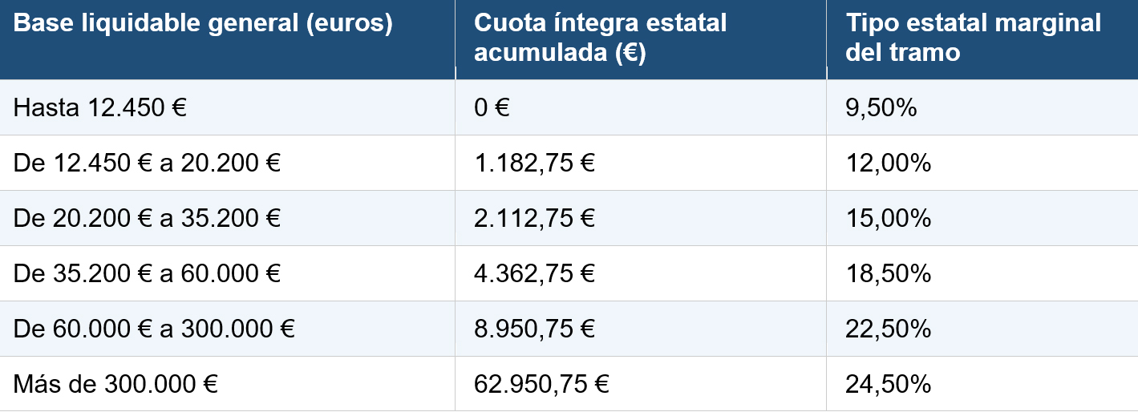Click the 15,00% rate cell

click(888, 218)
